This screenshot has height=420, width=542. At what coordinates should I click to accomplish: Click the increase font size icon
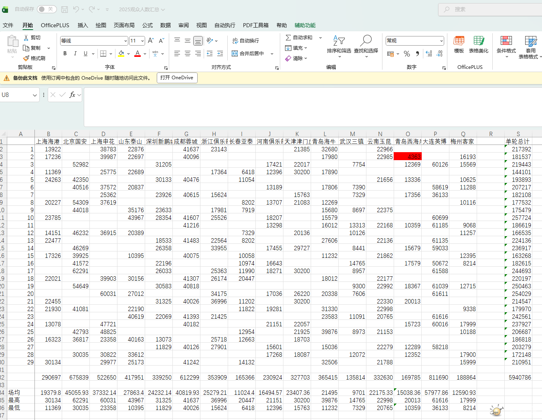151,41
